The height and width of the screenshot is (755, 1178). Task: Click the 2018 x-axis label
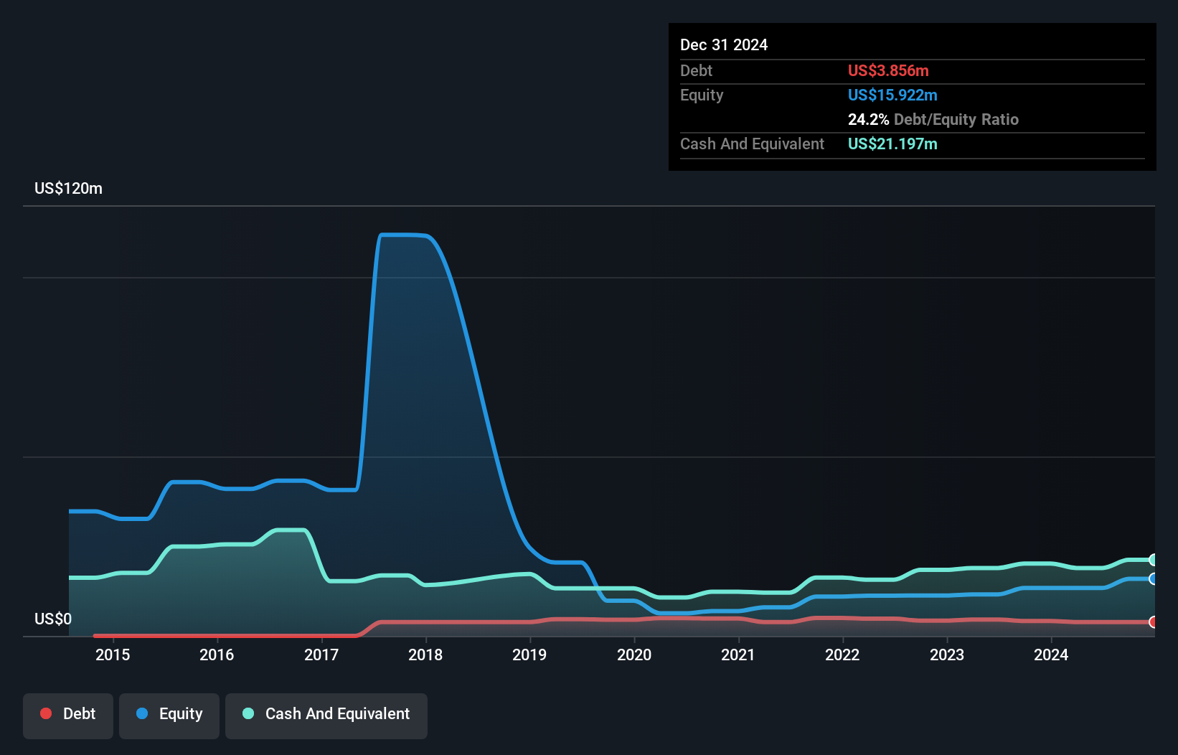coord(425,655)
